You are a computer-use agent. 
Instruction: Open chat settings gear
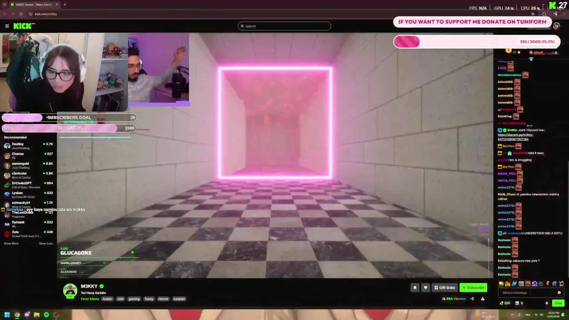547,303
